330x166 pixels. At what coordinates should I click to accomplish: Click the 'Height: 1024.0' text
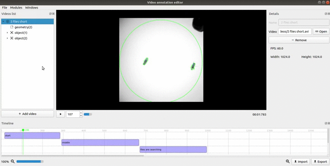311,57
